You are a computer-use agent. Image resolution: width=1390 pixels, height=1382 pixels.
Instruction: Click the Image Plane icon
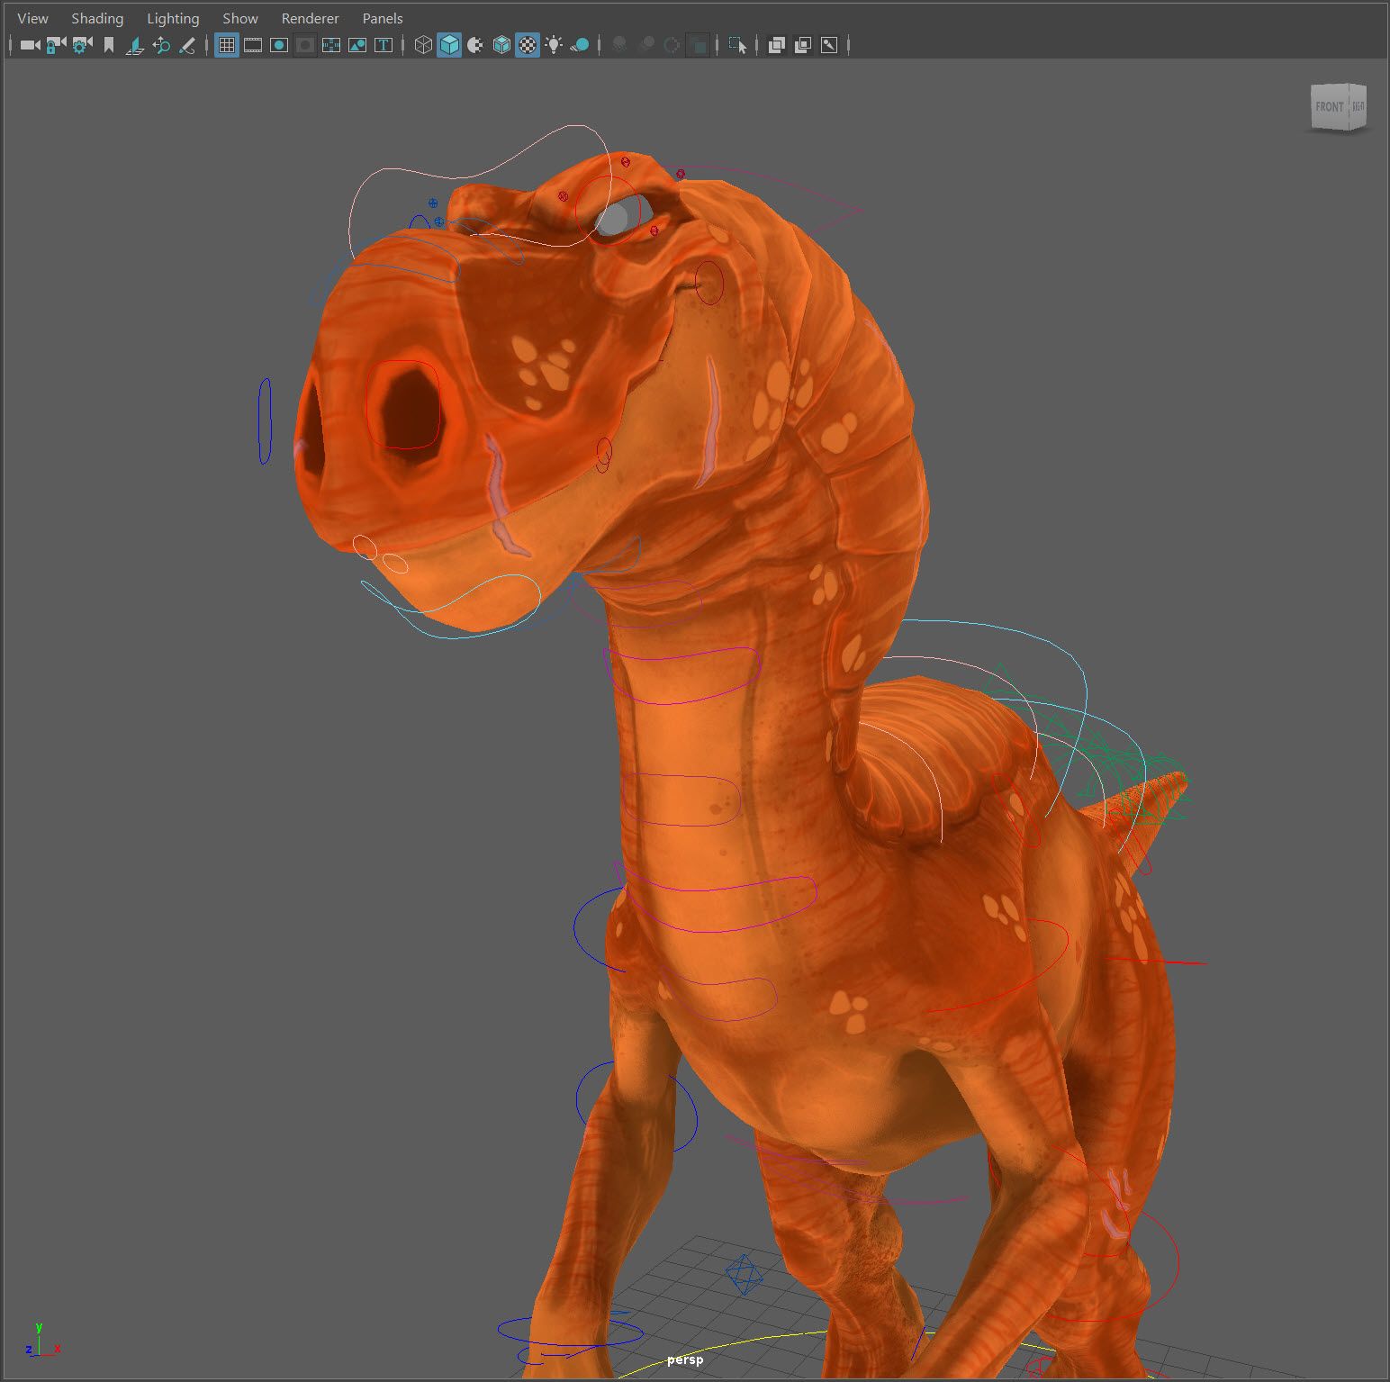(135, 45)
